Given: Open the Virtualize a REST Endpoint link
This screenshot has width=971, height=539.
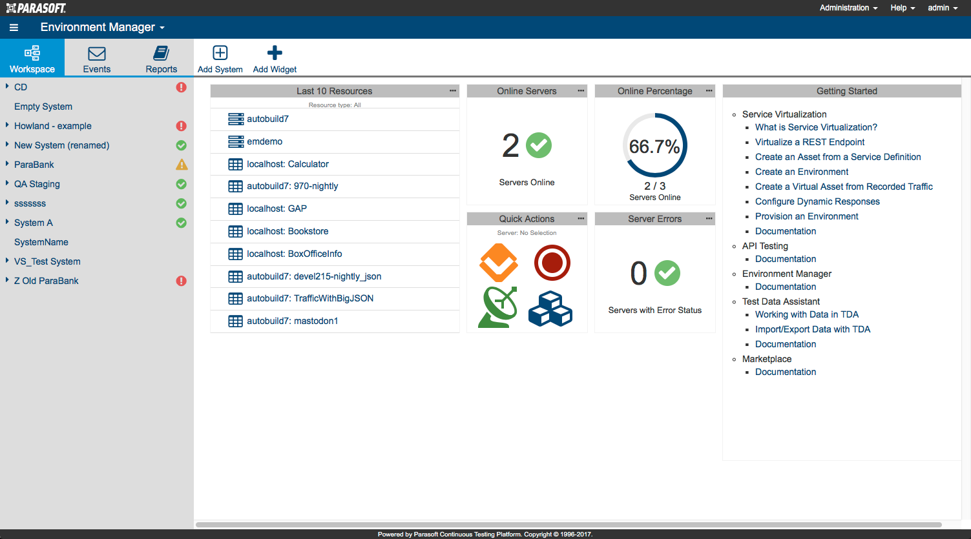Looking at the screenshot, I should click(809, 142).
